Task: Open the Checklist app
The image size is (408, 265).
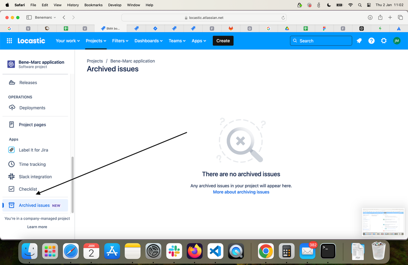Action: pyautogui.click(x=29, y=189)
